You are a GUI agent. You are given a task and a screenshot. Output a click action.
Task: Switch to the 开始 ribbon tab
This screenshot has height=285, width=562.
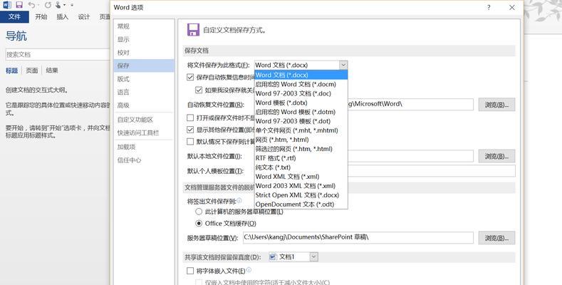[x=41, y=17]
